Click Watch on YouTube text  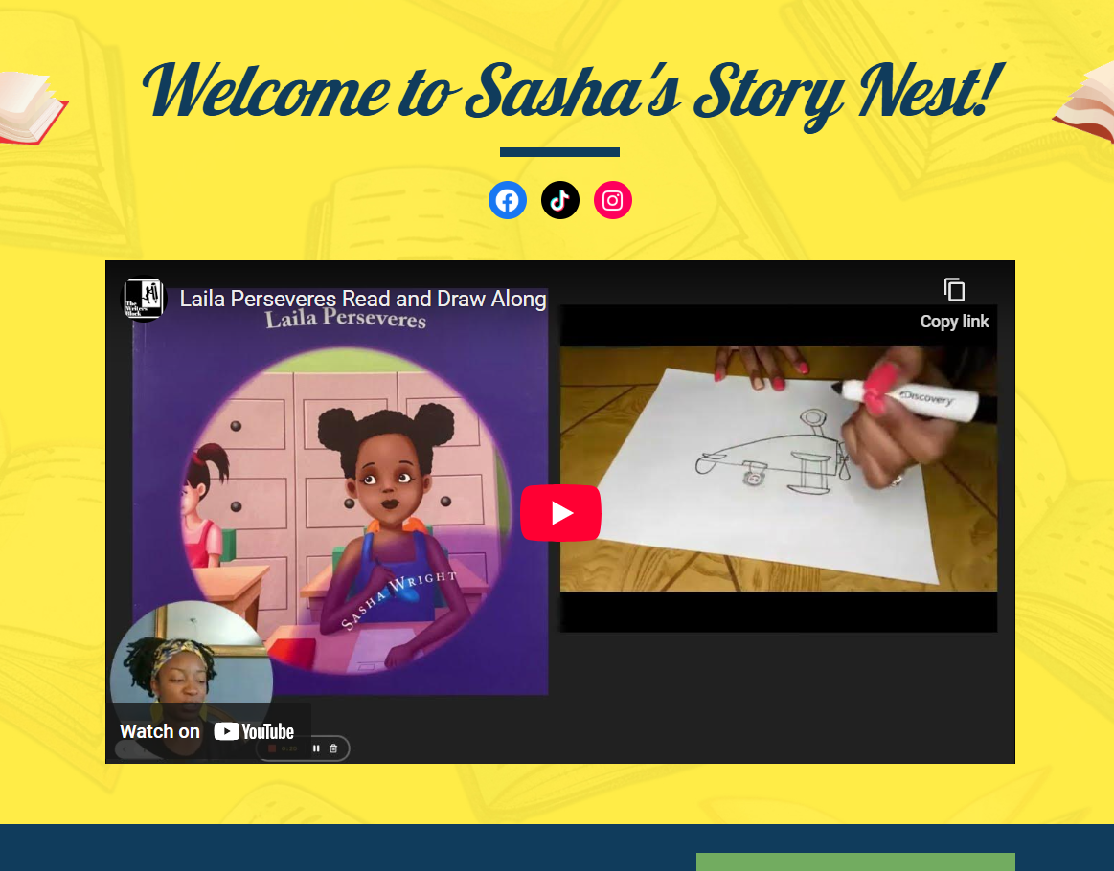pyautogui.click(x=160, y=731)
